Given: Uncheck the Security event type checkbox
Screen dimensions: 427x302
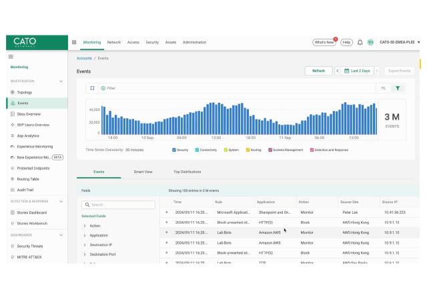Looking at the screenshot, I should (x=174, y=150).
